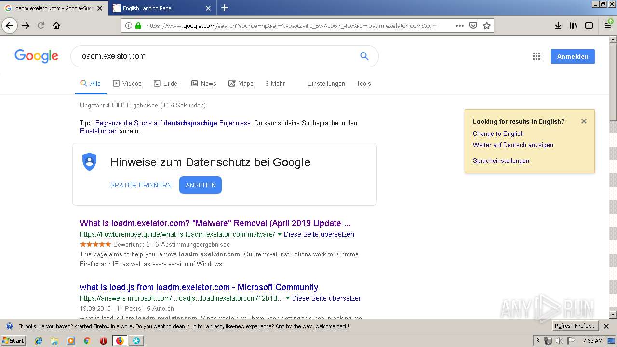
Task: Open search Tools
Action: [x=364, y=83]
